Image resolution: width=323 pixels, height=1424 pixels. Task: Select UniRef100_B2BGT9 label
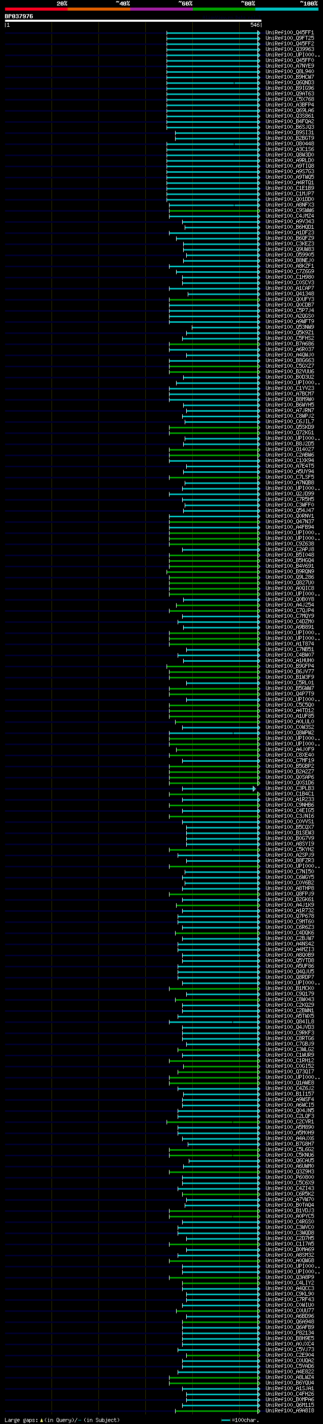click(289, 138)
